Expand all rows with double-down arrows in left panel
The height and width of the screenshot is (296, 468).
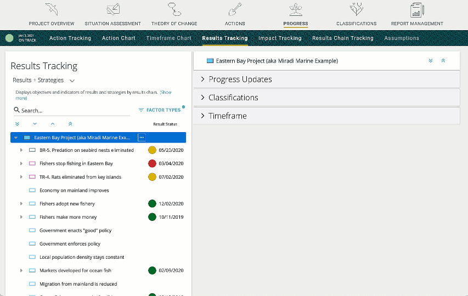coord(17,124)
